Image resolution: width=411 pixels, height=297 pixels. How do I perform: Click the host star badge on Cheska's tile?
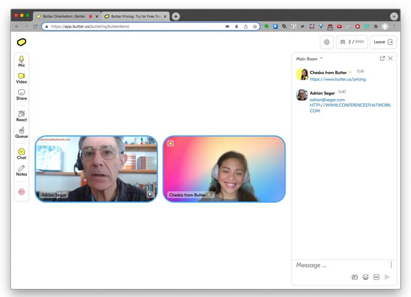point(170,144)
